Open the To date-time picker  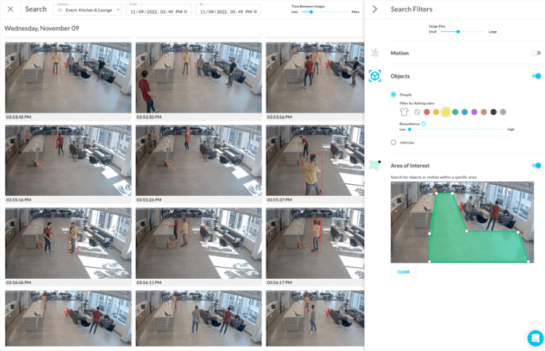coord(229,12)
